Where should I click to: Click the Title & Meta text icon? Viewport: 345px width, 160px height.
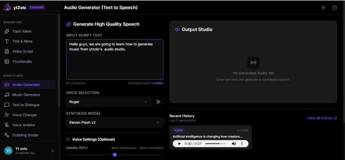pos(7,41)
